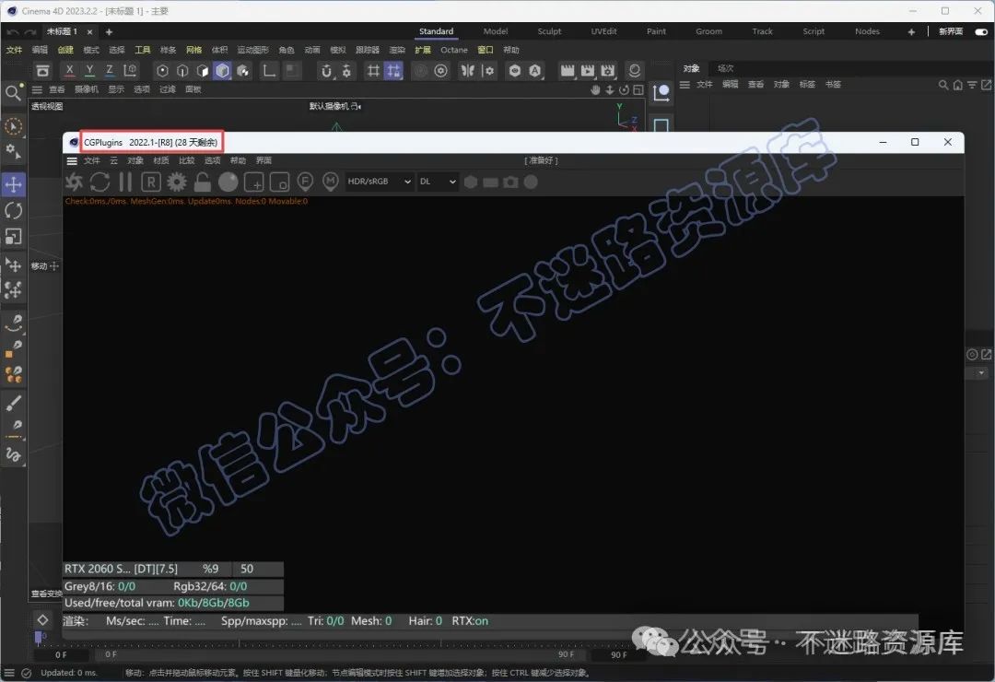
Task: Toggle the coordinate system icon
Action: coord(130,70)
